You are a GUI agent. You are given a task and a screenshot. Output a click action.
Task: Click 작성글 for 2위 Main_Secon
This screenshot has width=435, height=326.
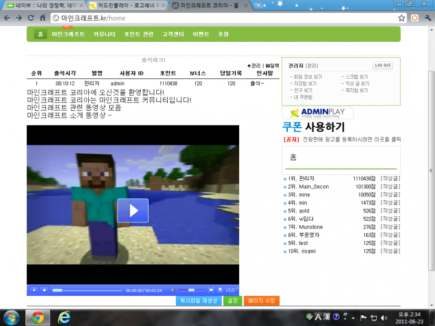coord(390,187)
